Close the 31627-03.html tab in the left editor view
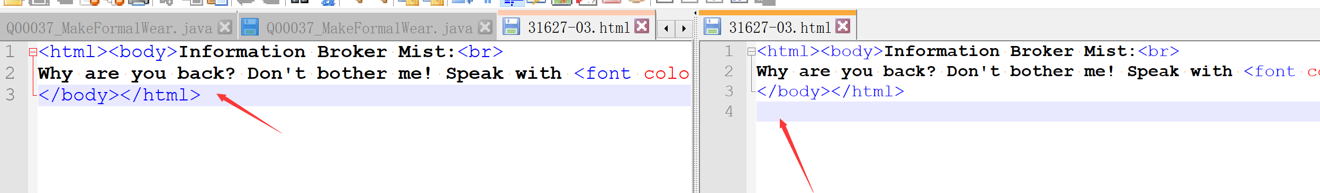This screenshot has height=193, width=1320. click(x=642, y=26)
